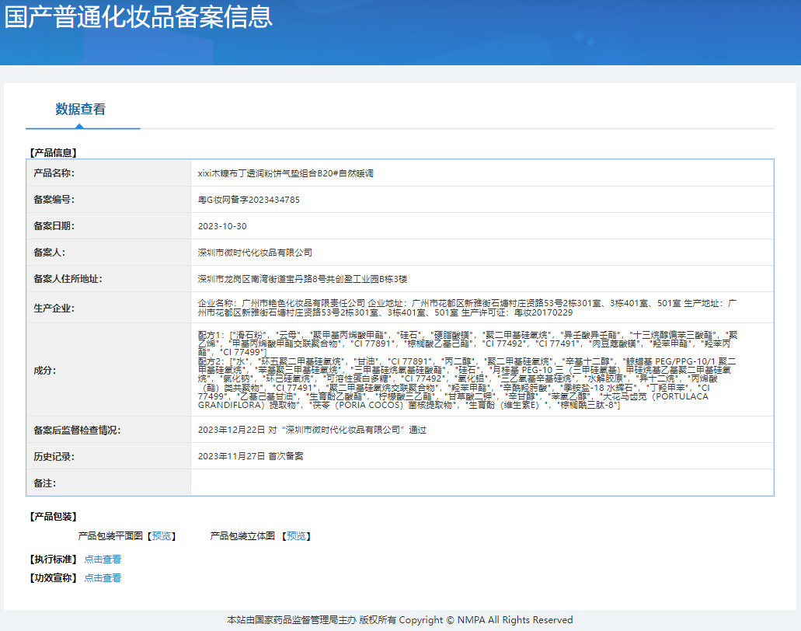
Task: Select history entry 2023年11月27日 首次备案
Action: (250, 456)
